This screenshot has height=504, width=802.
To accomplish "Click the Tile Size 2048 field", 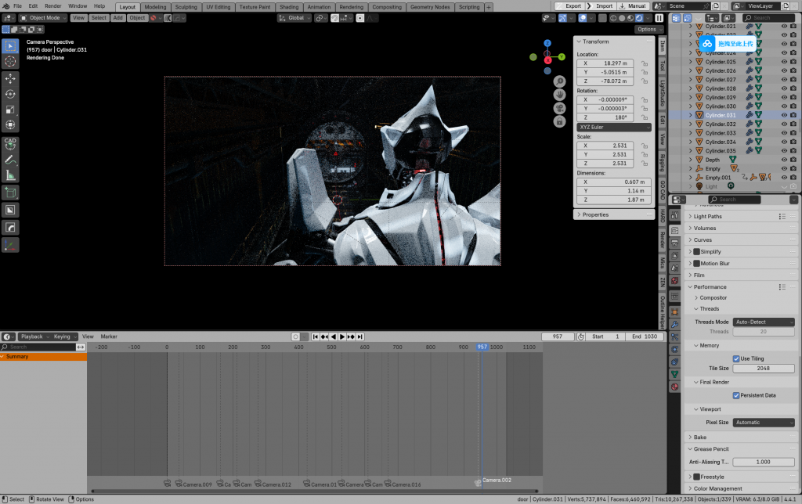I will 764,369.
